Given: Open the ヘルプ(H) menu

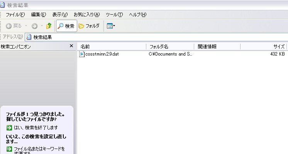Looking at the screenshot, I should [138, 15].
